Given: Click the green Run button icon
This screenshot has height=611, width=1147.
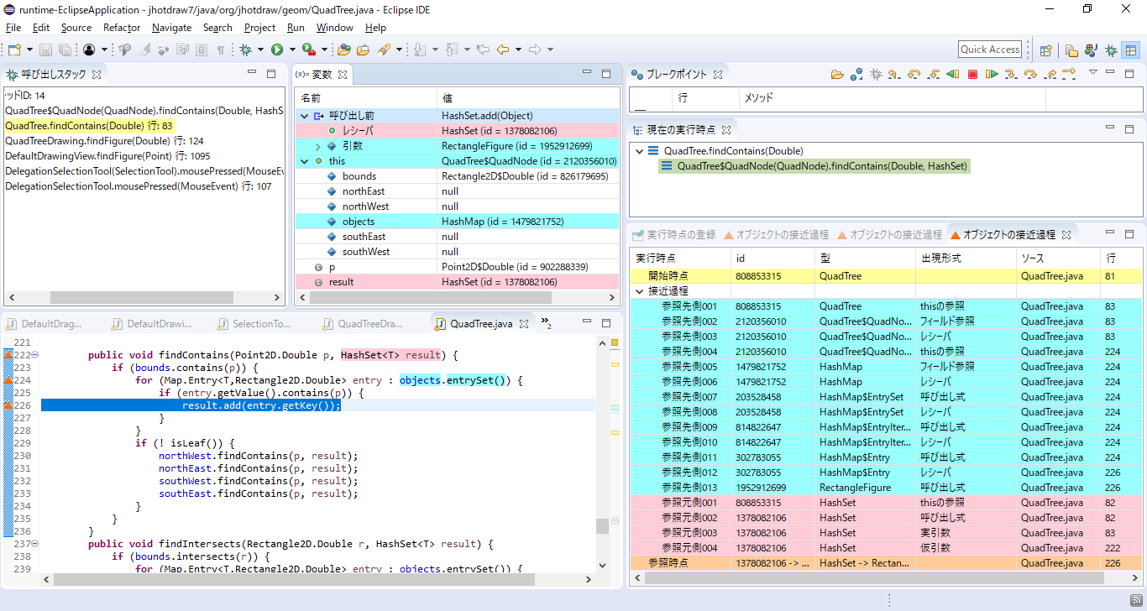Looking at the screenshot, I should tap(276, 50).
